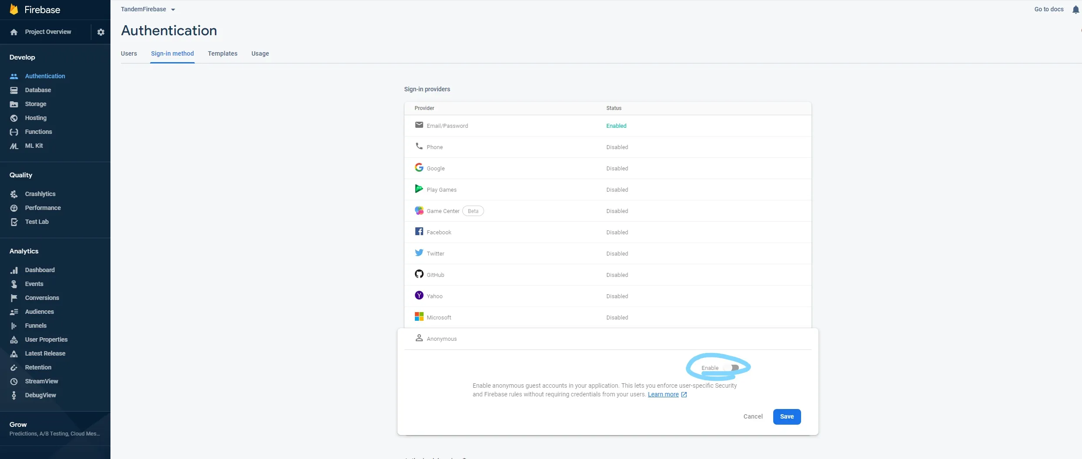Image resolution: width=1082 pixels, height=459 pixels.
Task: Click the Game Center Beta badge
Action: (x=473, y=211)
